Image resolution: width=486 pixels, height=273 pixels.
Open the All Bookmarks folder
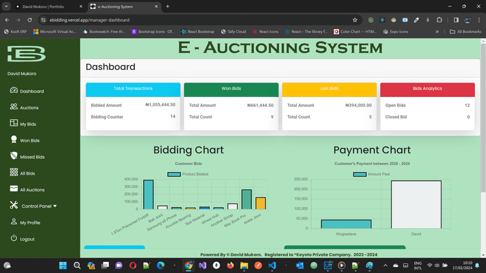[x=463, y=31]
